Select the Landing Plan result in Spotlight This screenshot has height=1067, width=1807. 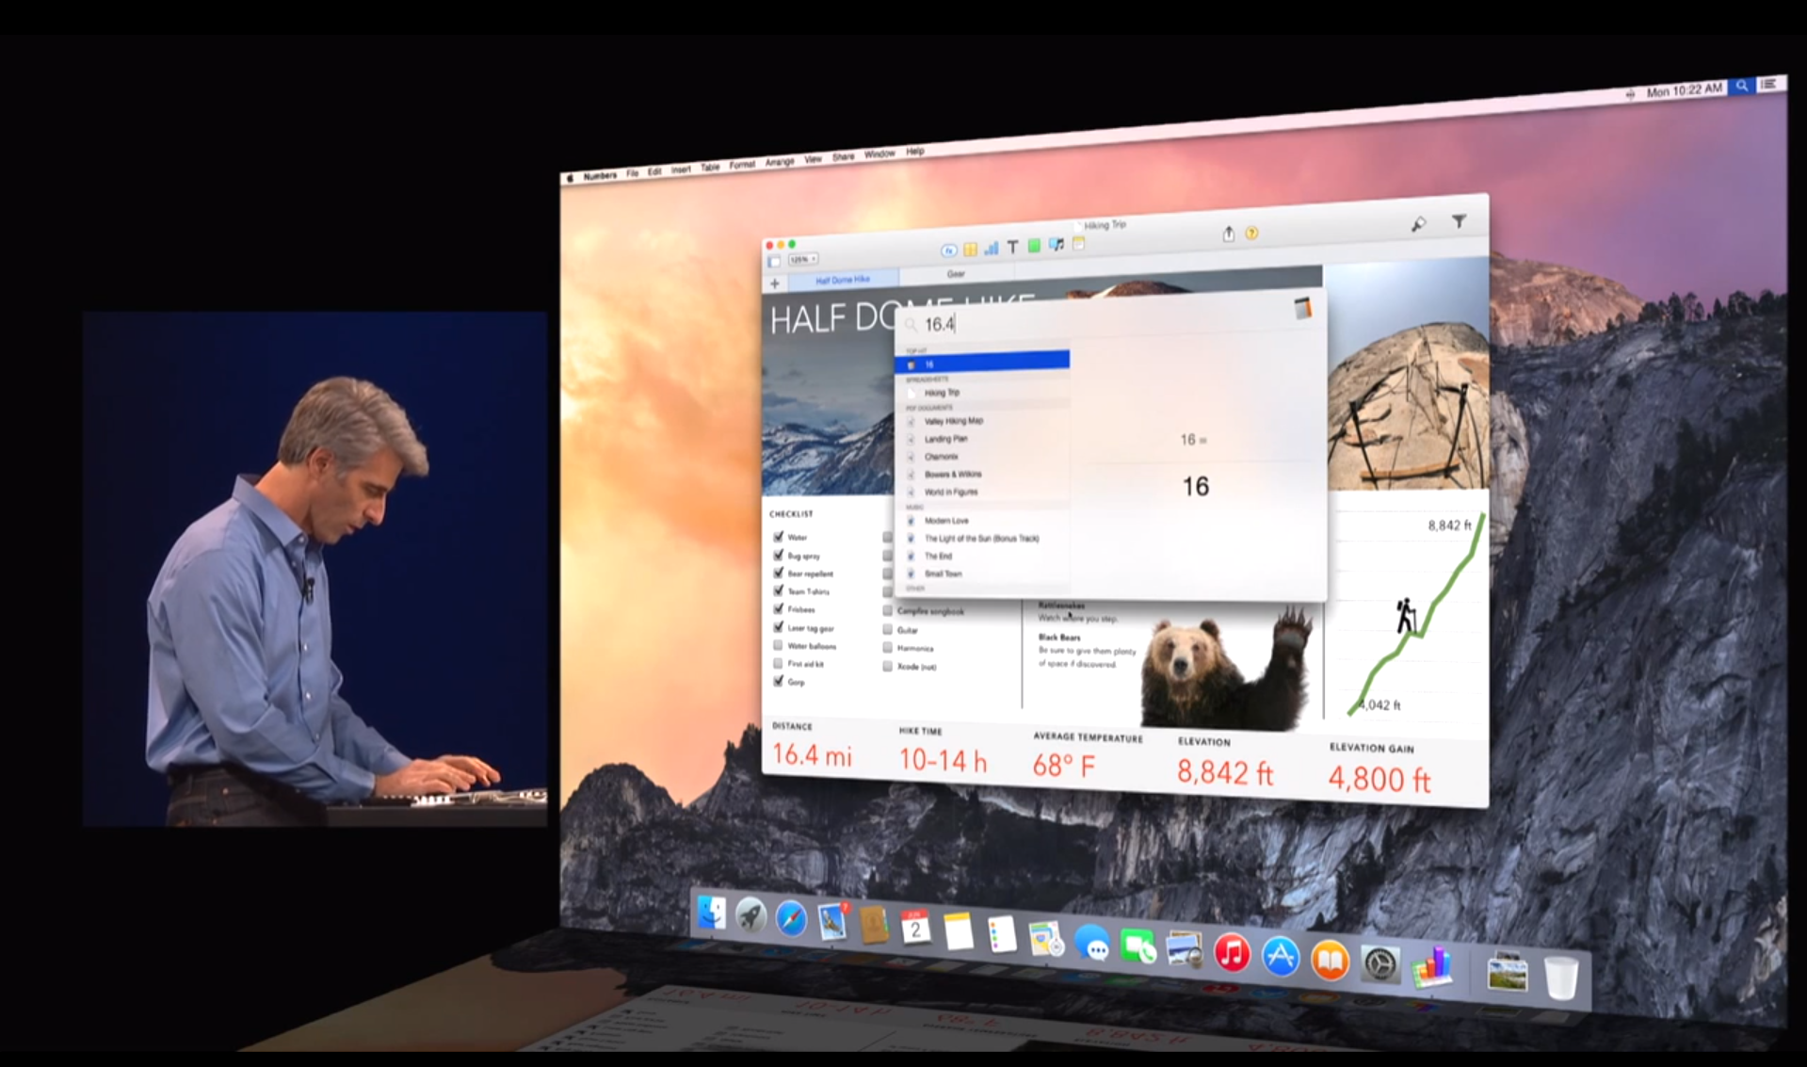click(x=982, y=439)
